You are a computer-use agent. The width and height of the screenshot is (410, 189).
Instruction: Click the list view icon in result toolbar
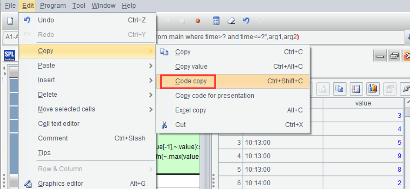pos(356,89)
